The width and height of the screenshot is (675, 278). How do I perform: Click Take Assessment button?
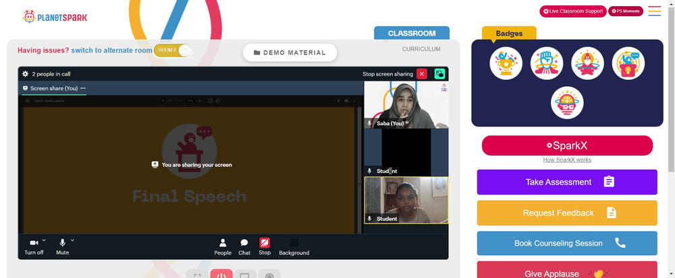567,182
